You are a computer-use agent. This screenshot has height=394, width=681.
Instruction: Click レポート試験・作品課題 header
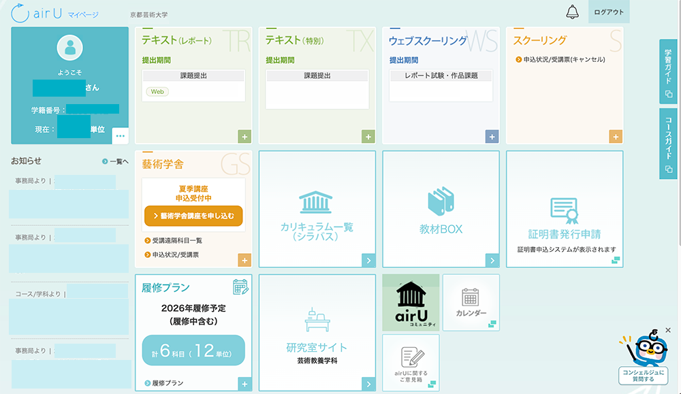pos(441,76)
